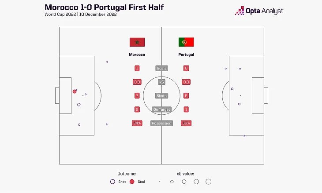Click the Morocco flag
Viewport: 322px width, 193px height.
[137, 42]
